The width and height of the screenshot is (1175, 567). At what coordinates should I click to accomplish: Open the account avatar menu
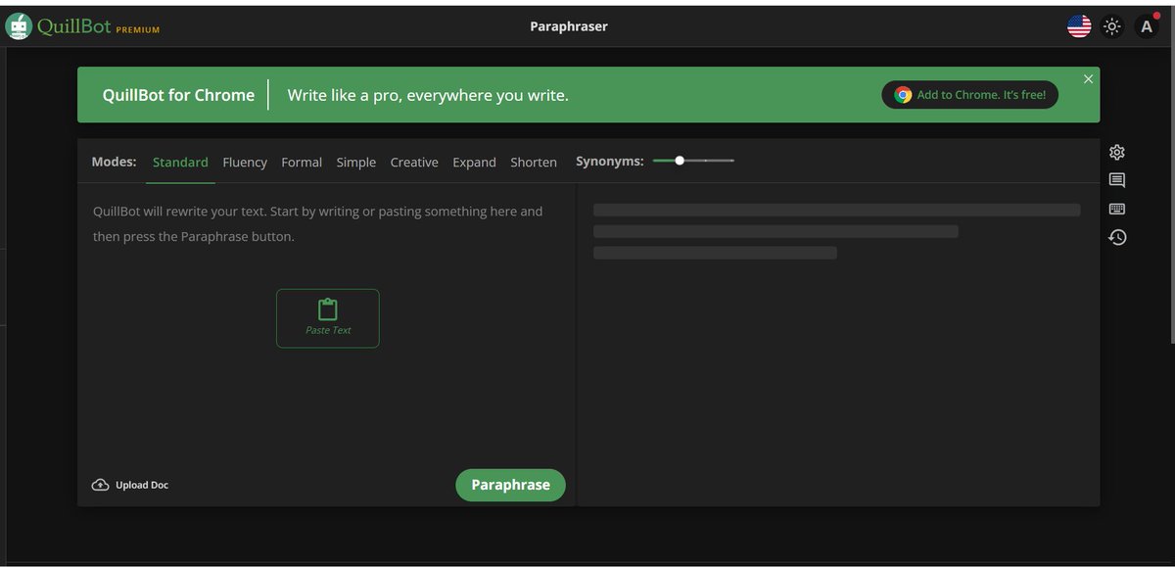[1147, 26]
